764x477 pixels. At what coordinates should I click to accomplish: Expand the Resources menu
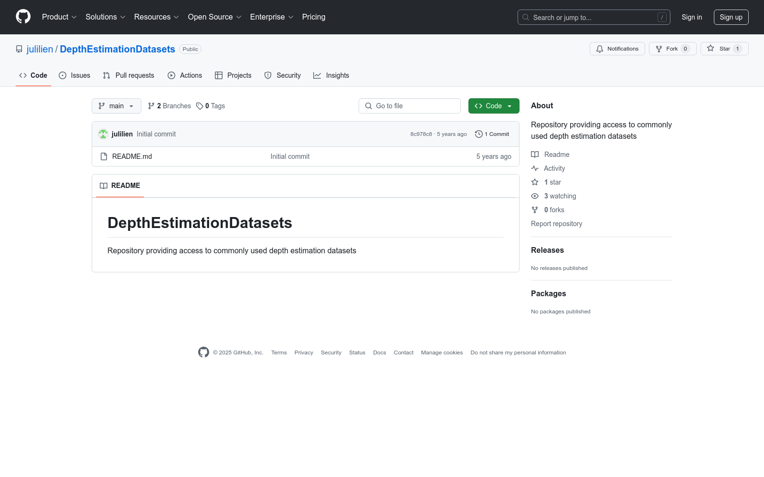point(157,17)
